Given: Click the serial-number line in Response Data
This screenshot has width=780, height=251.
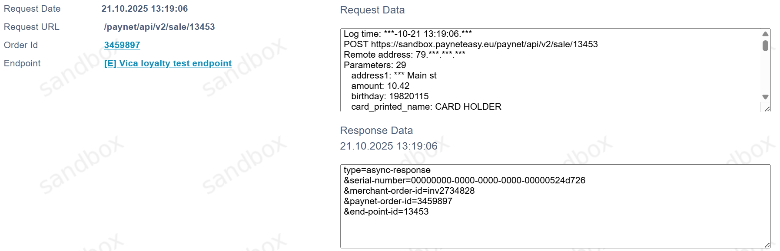Looking at the screenshot, I should 464,180.
